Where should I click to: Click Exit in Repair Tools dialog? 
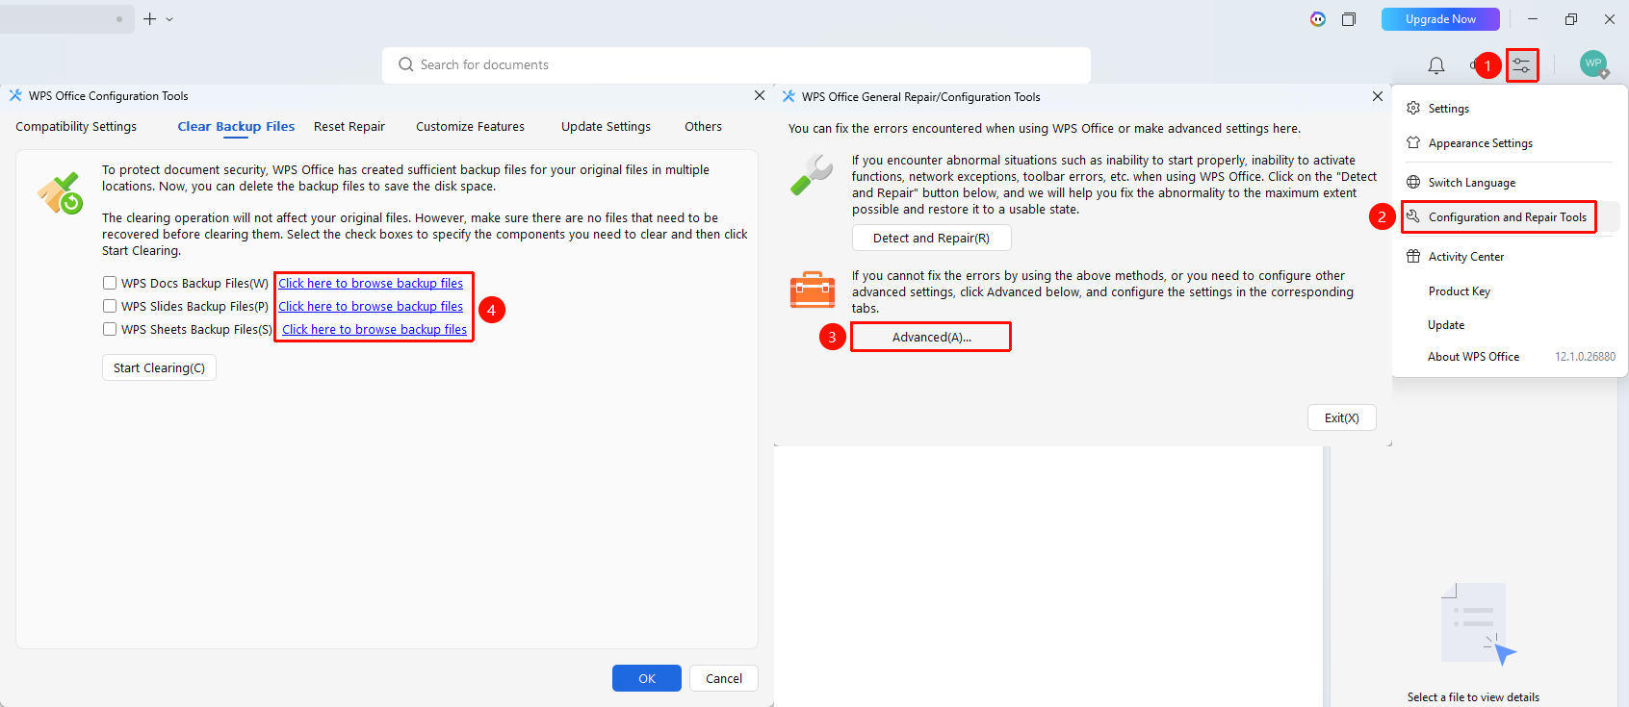click(x=1342, y=417)
